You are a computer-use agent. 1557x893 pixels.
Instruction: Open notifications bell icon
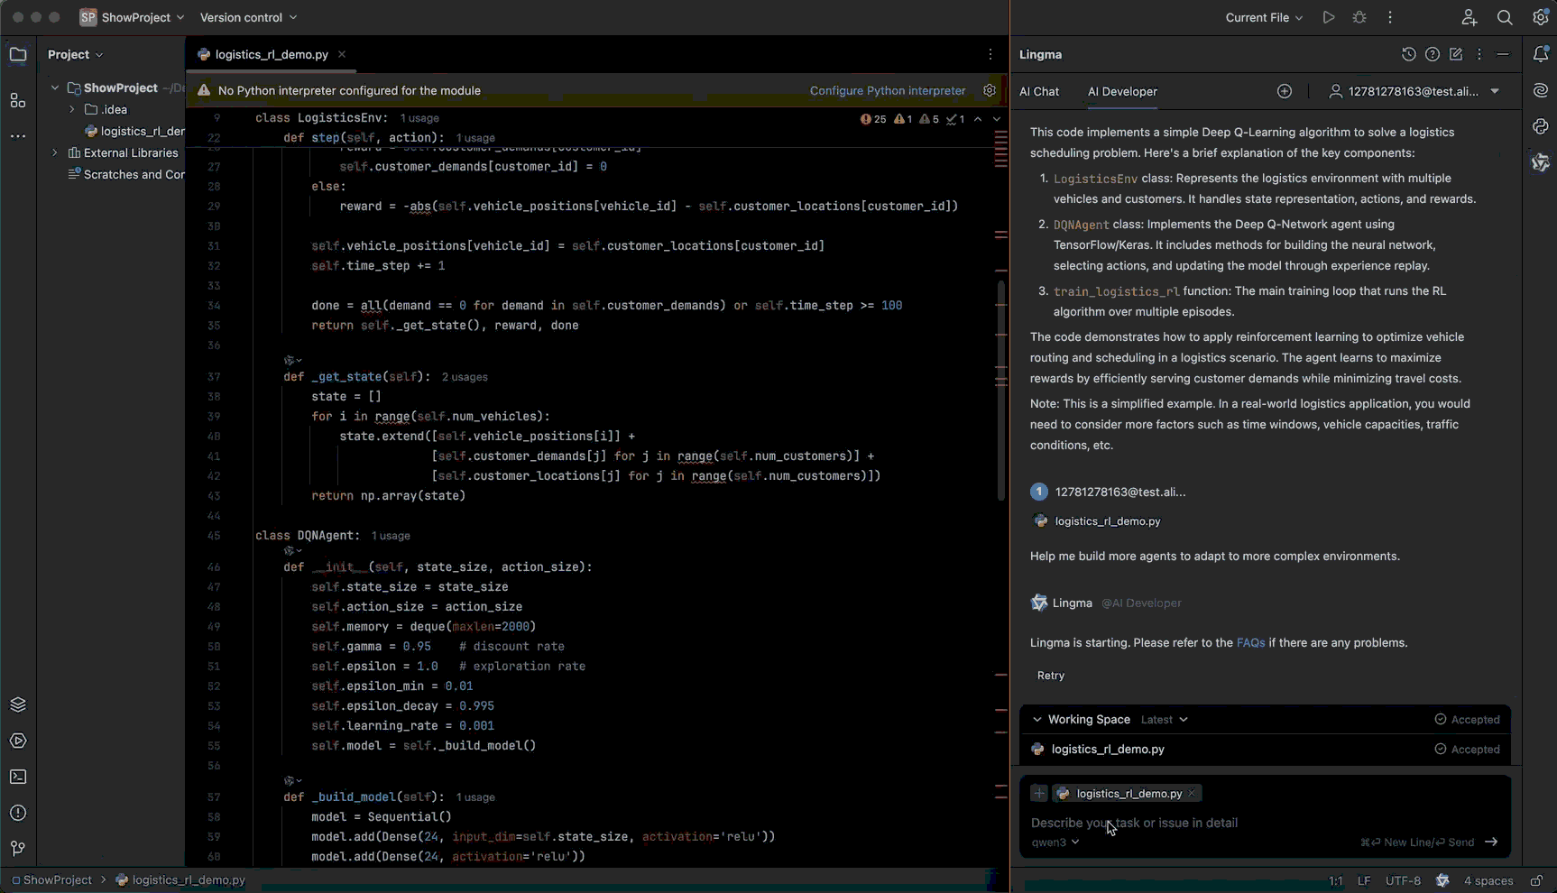pyautogui.click(x=1541, y=54)
